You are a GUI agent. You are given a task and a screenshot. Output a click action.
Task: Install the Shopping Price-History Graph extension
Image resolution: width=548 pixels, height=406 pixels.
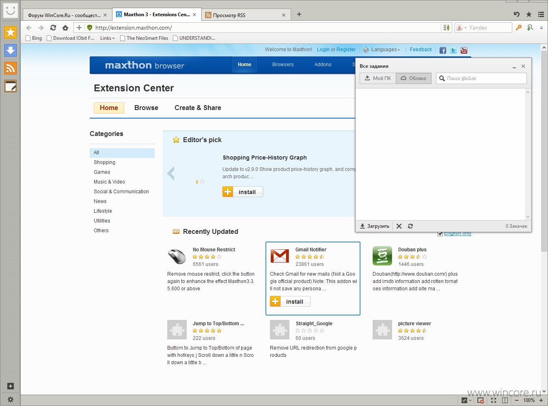243,192
